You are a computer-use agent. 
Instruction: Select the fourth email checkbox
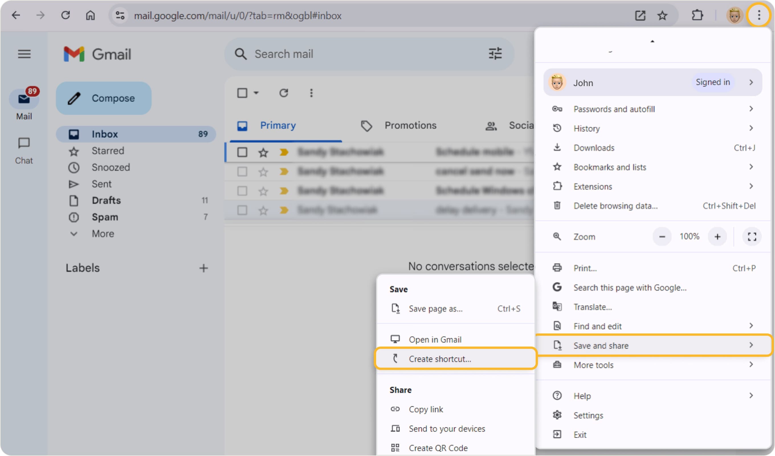[242, 210]
